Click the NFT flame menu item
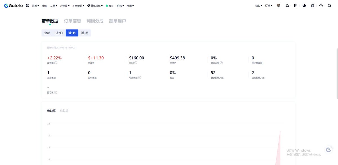Image resolution: width=338 pixels, height=165 pixels. pos(109,6)
